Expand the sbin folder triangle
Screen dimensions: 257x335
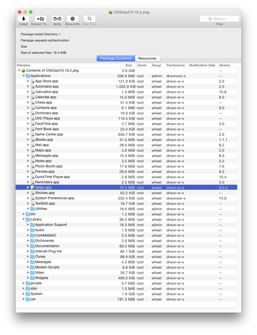pos(24,289)
